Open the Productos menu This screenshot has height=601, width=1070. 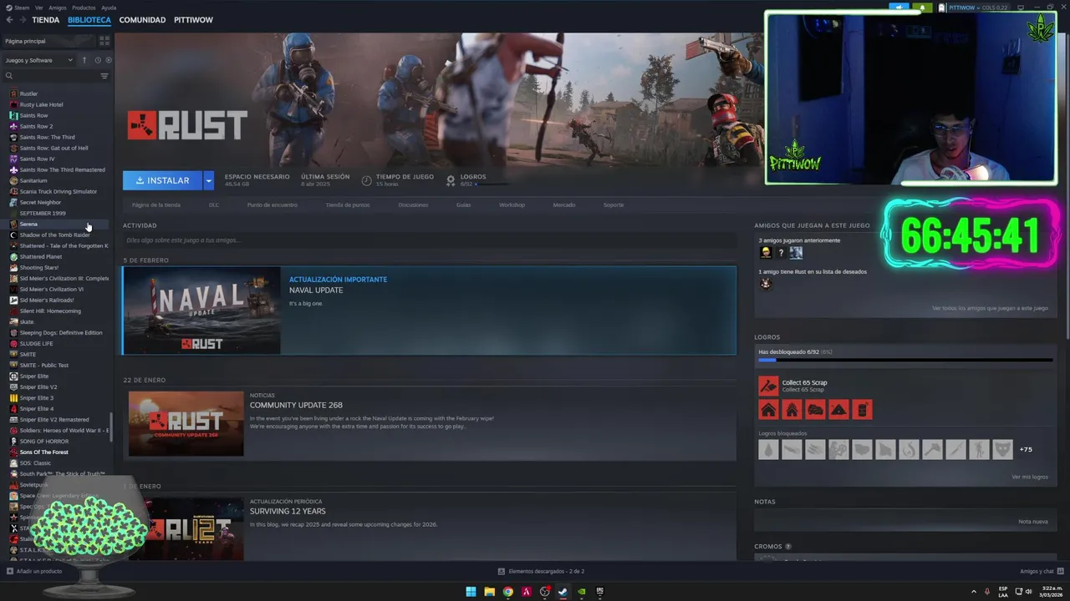coord(84,8)
